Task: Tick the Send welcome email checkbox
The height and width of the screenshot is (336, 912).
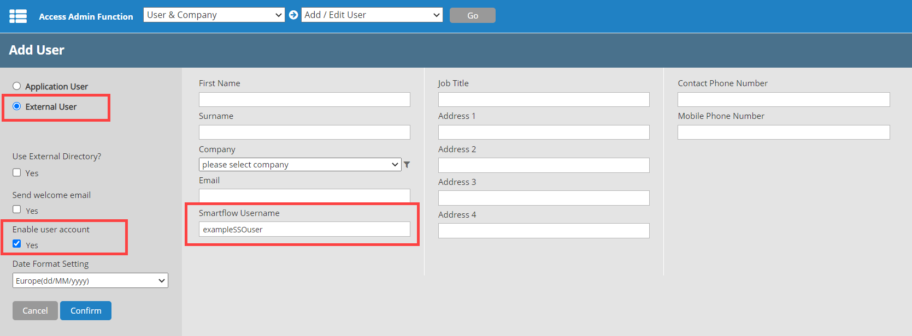Action: 17,209
